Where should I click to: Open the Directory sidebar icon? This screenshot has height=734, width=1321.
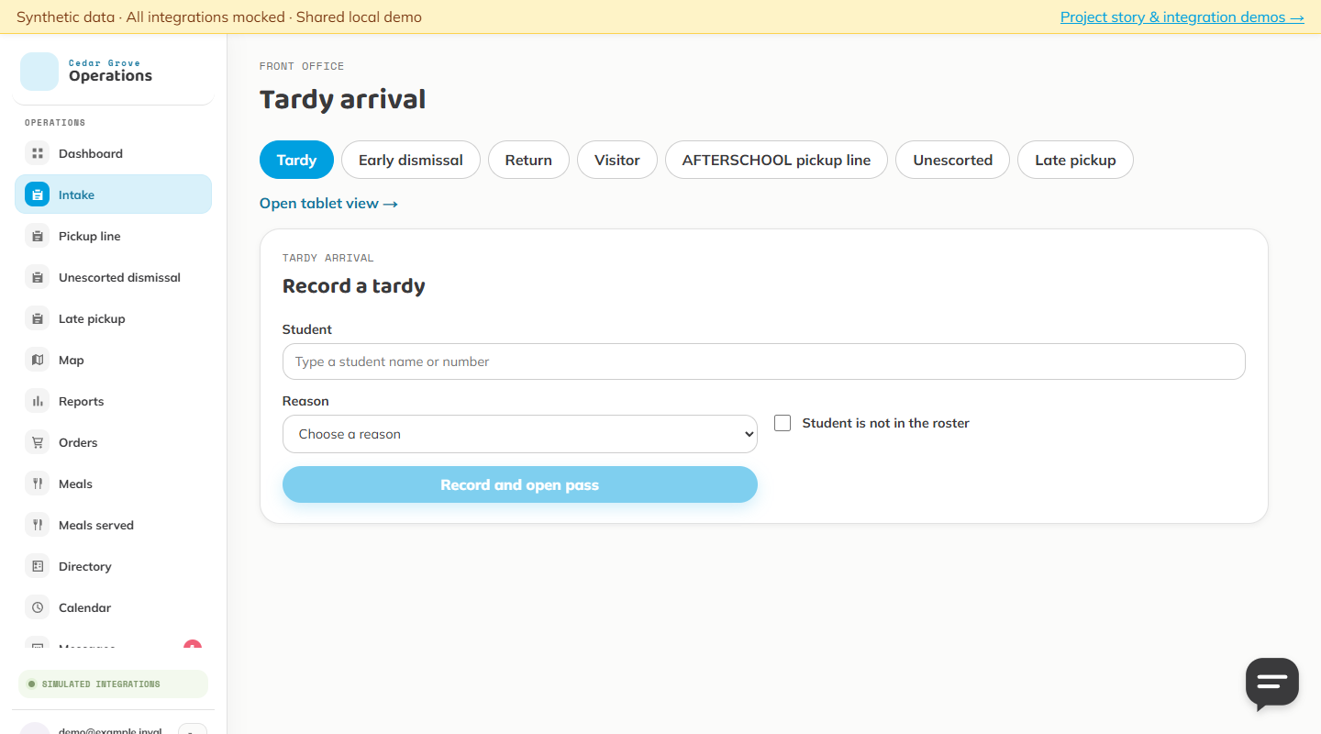tap(38, 566)
